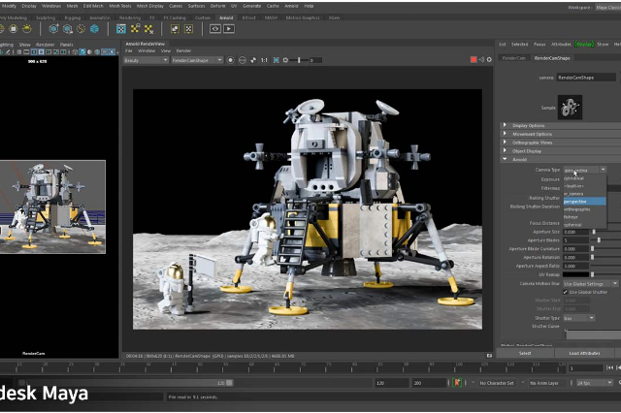This screenshot has width=621, height=413.
Task: Click the Arnold shelf render view icon
Action: (x=217, y=29)
